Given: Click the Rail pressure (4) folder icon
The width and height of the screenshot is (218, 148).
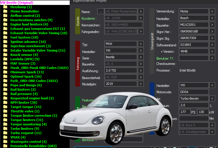Looking at the screenshot, I should click(x=5, y=94).
